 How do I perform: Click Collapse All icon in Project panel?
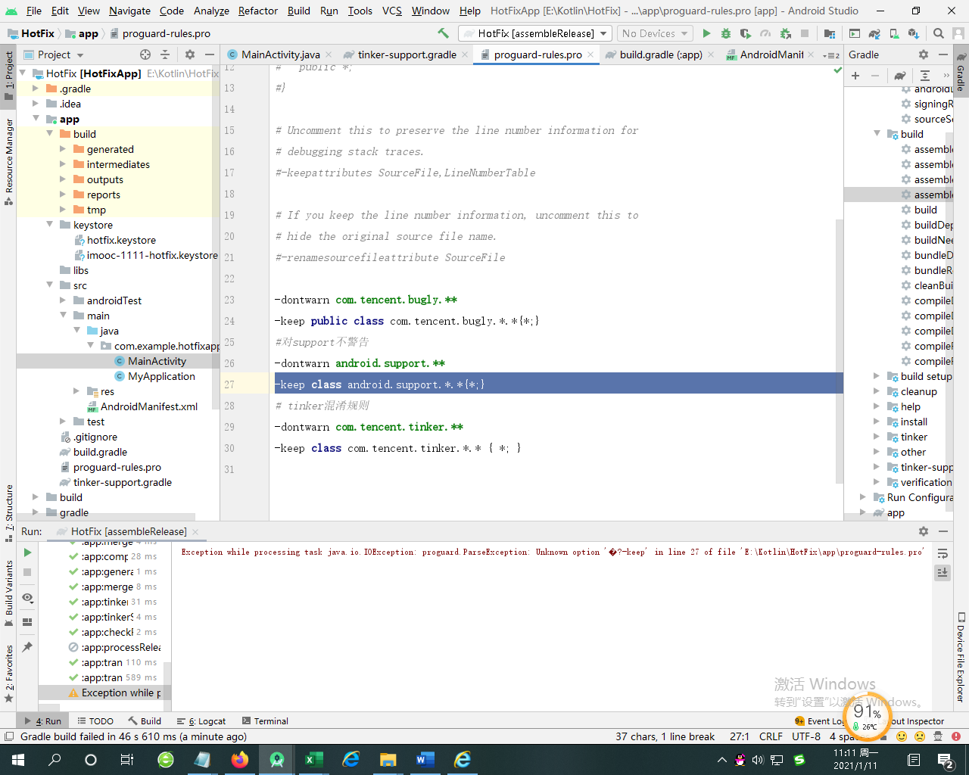tap(165, 54)
